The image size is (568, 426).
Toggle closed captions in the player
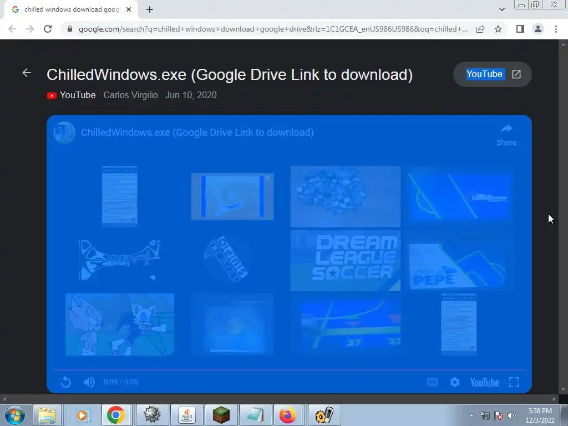pos(433,383)
